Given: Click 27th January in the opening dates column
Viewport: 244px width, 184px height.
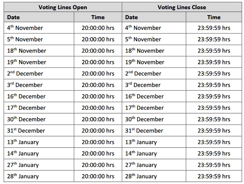Looking at the screenshot, I should [23, 165].
